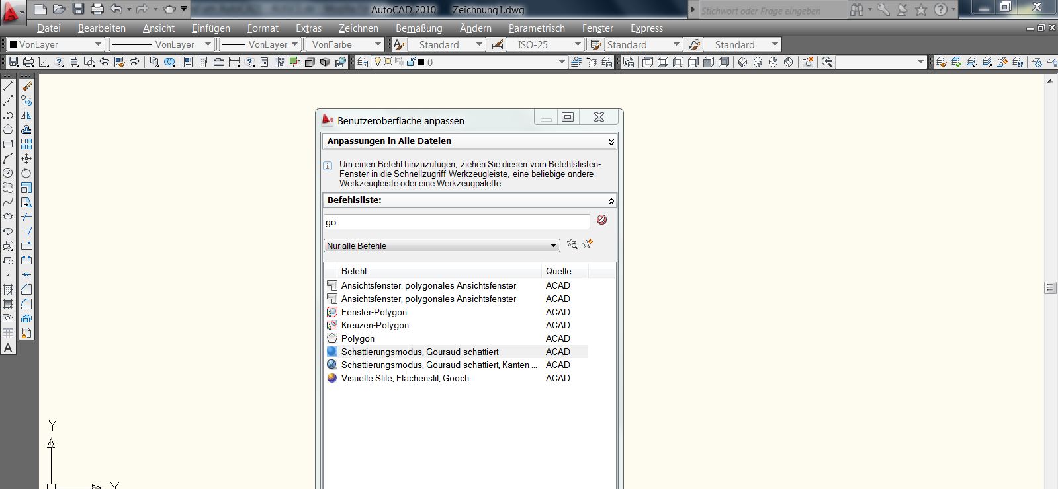
Task: Click the Text style brush icon
Action: pyautogui.click(x=398, y=44)
